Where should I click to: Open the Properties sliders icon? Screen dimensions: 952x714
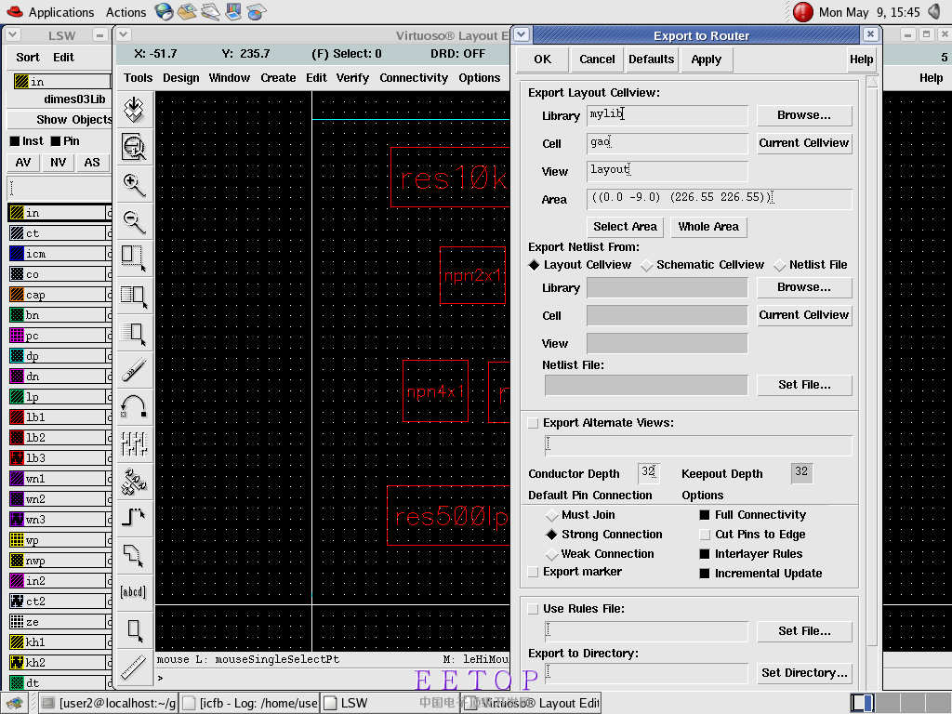(134, 443)
